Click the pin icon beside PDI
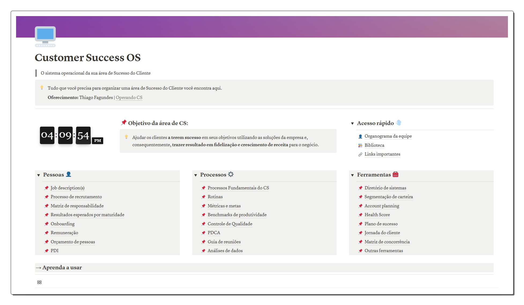Viewport: 524px width, 305px height. pos(47,251)
